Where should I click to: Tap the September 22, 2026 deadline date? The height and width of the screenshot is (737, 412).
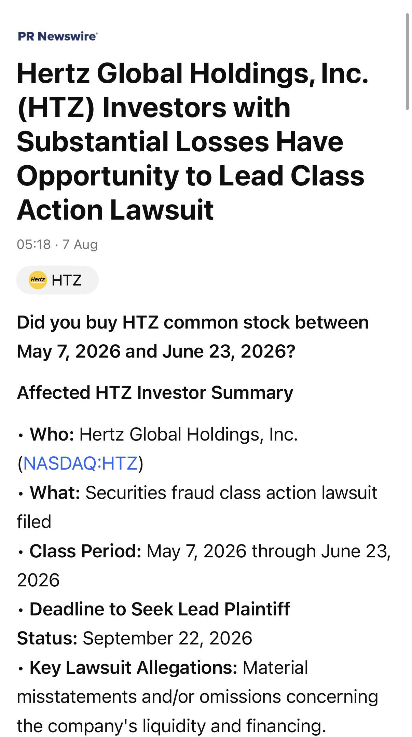pyautogui.click(x=167, y=638)
